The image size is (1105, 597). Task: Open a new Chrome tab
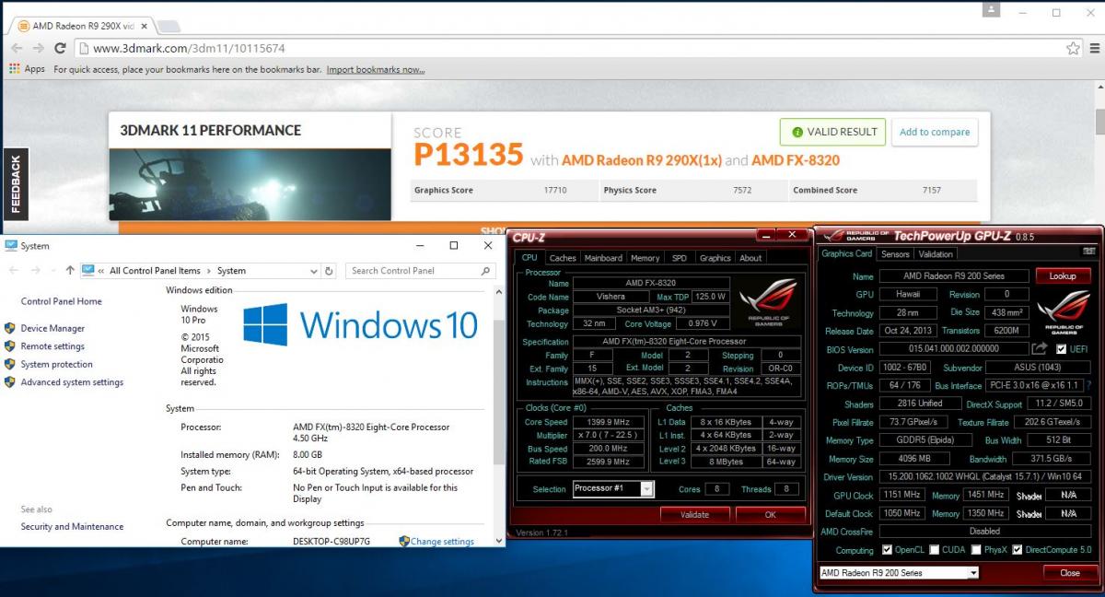tap(169, 26)
